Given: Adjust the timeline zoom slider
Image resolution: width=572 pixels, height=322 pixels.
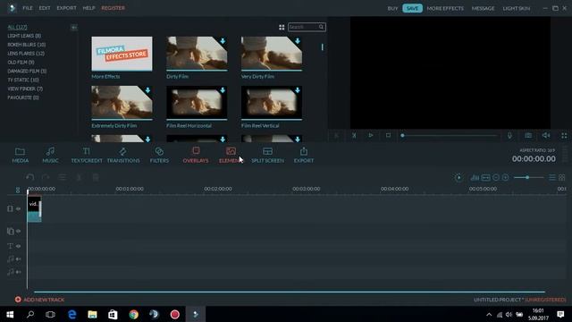Looking at the screenshot, I should [x=528, y=178].
